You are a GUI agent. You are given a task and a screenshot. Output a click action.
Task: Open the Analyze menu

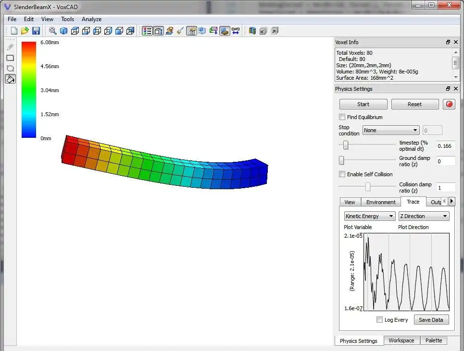pyautogui.click(x=91, y=19)
